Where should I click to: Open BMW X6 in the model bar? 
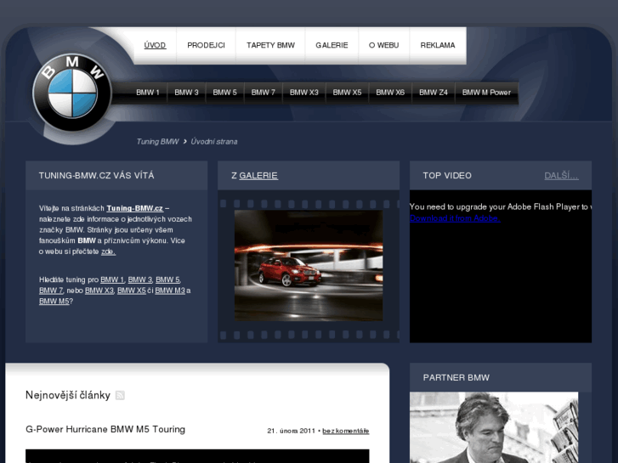coord(390,93)
